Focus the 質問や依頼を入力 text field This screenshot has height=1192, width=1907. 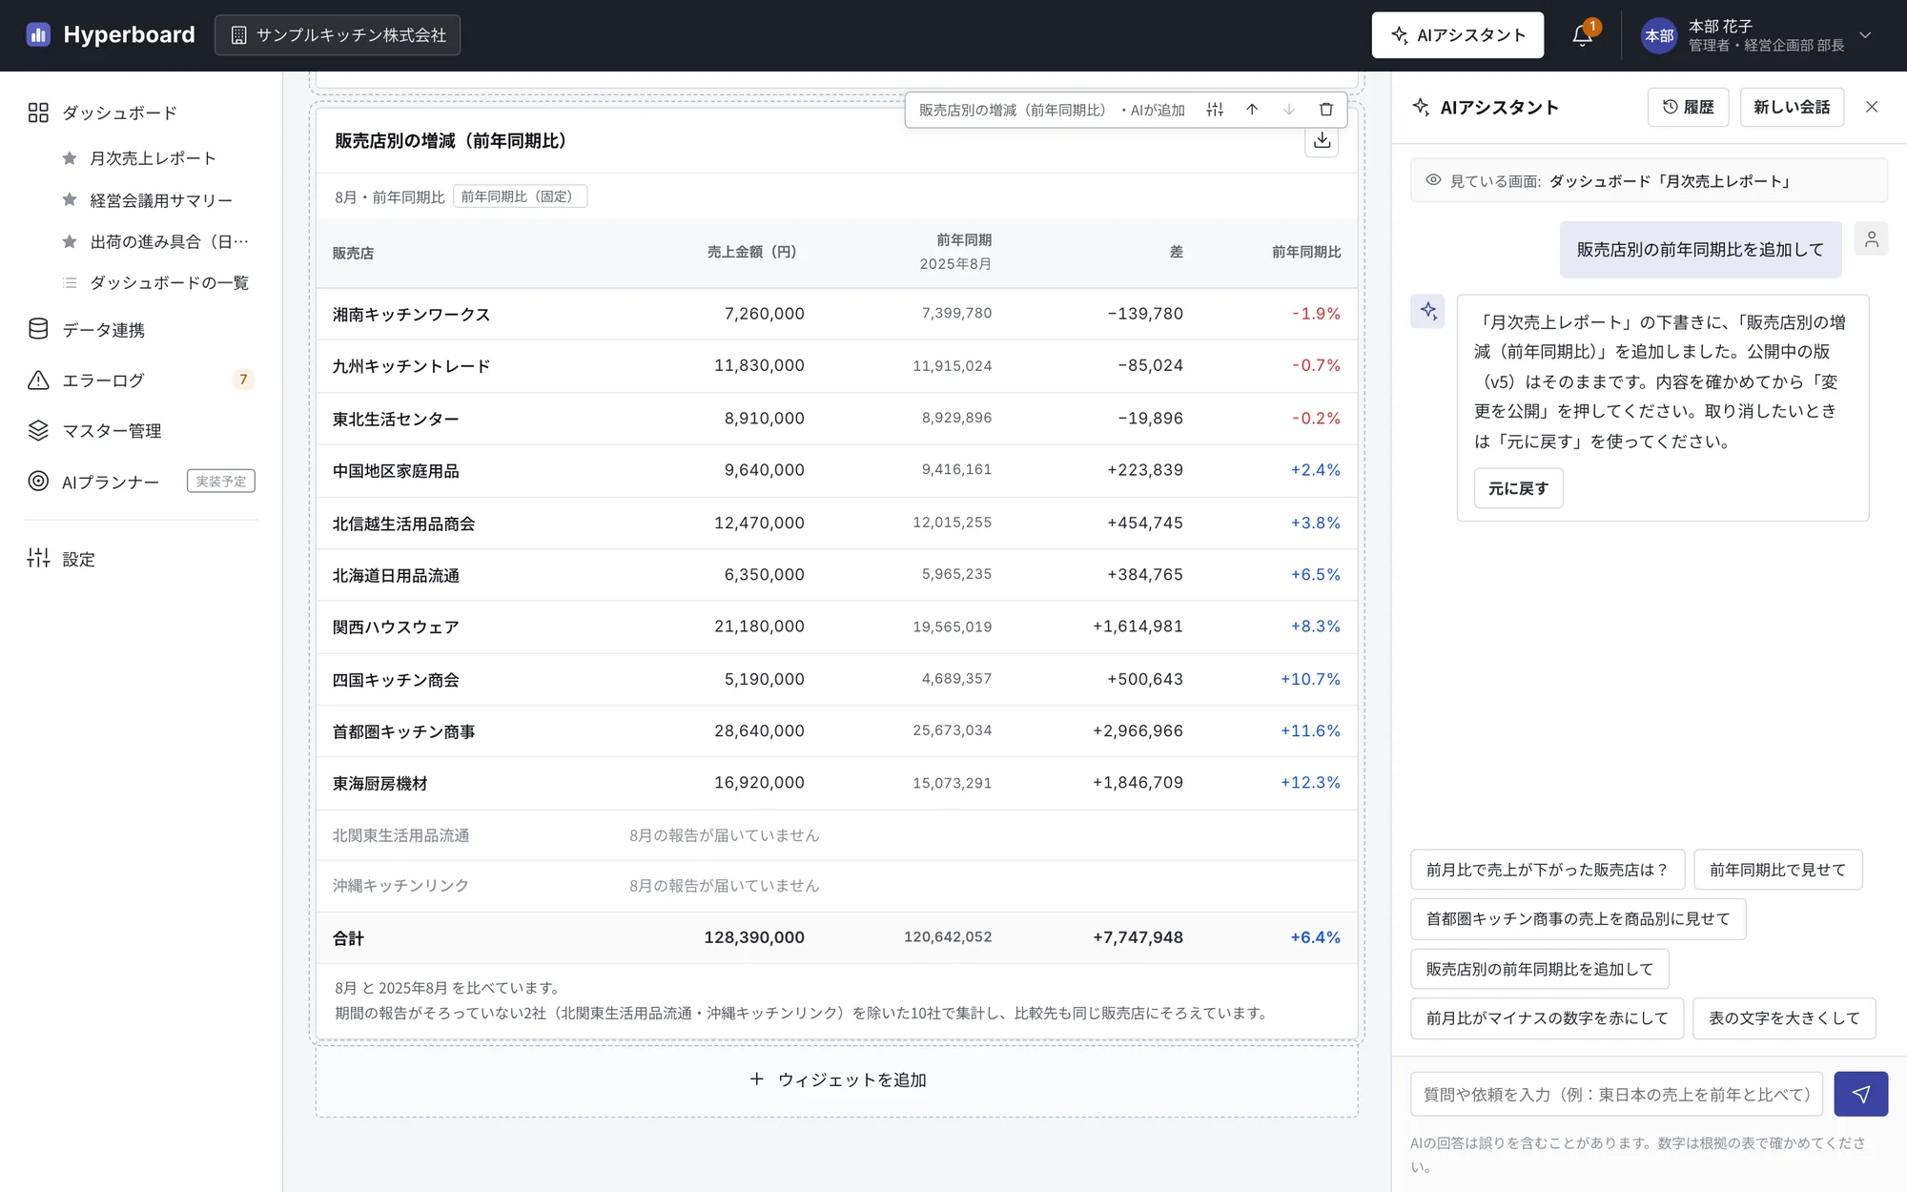1616,1094
